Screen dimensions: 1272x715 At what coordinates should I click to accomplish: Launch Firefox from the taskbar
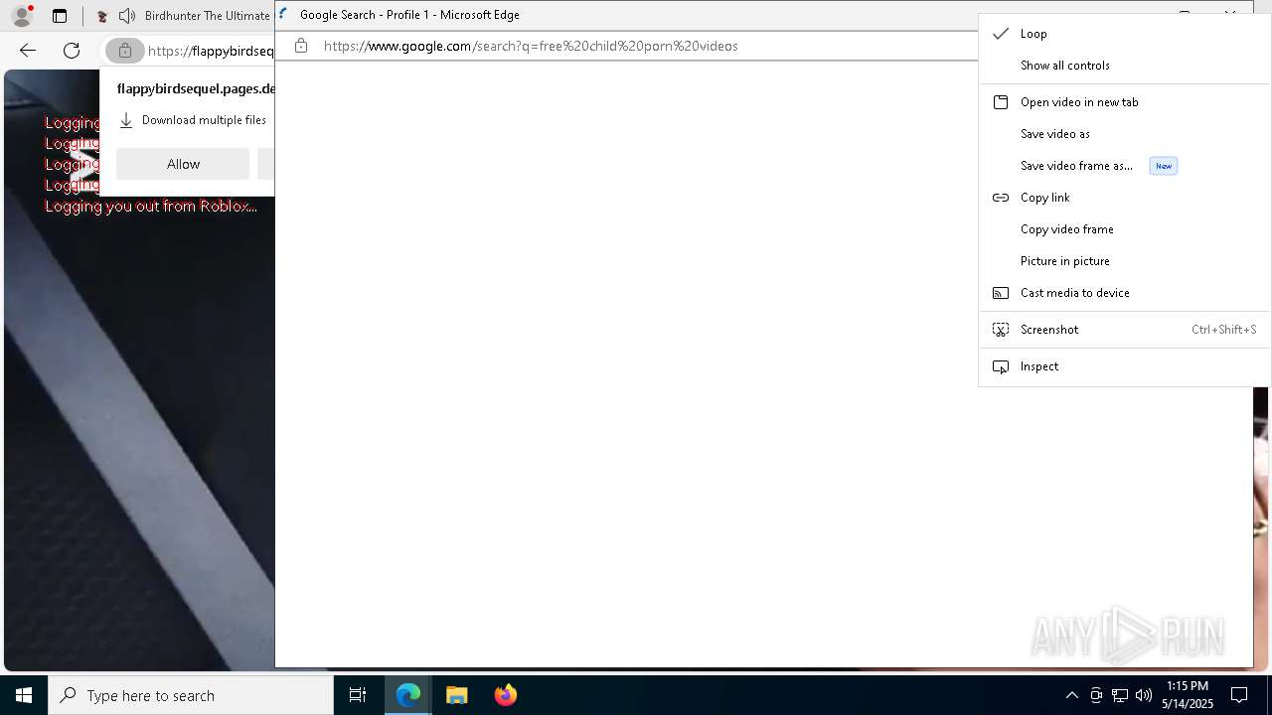[505, 695]
